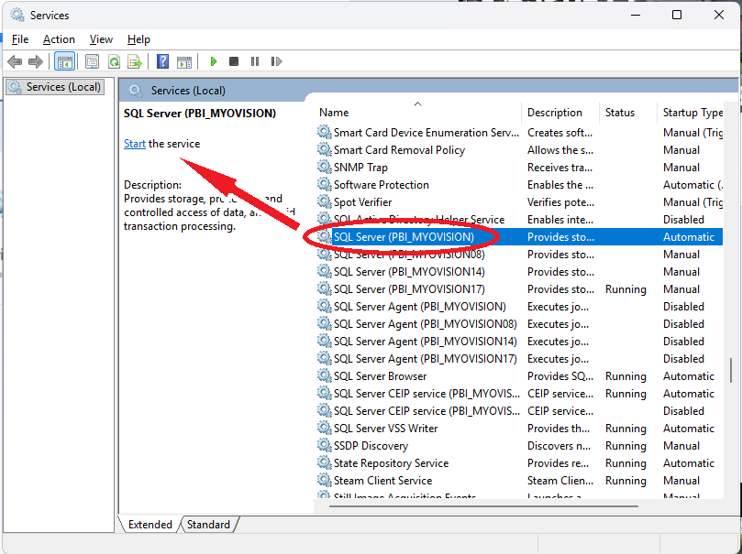Screen dimensions: 742x554
Task: Select SQL Server Agent (PBI_MYOVISION17) service
Action: [426, 359]
